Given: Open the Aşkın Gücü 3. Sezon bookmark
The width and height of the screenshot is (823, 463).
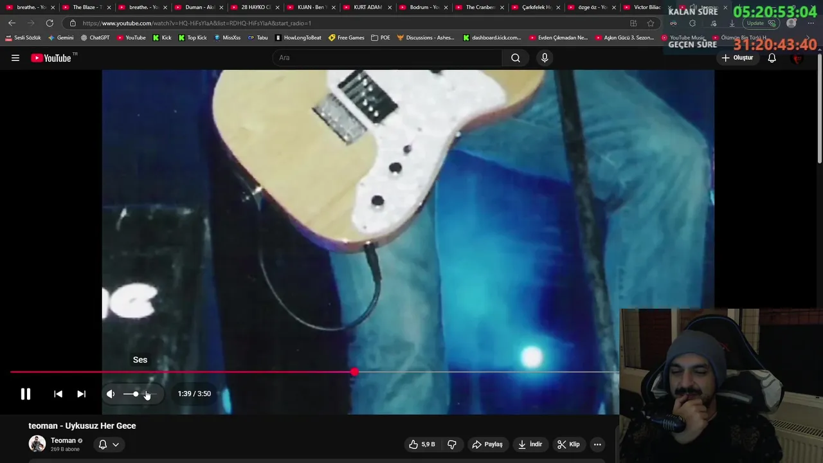Looking at the screenshot, I should (624, 38).
